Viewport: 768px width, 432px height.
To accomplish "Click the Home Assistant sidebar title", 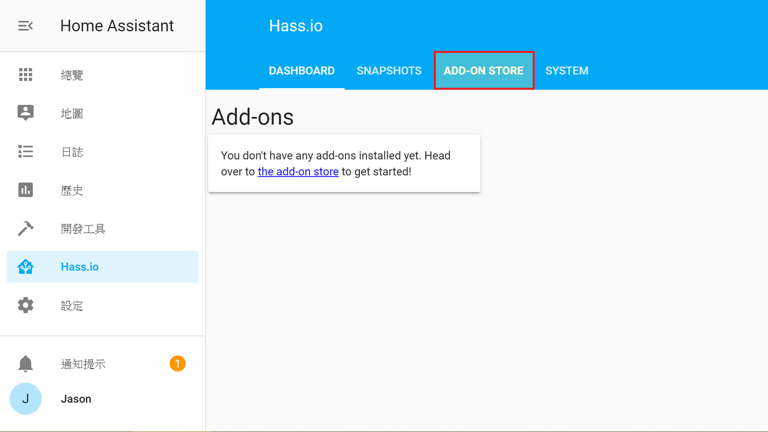I will [x=117, y=26].
